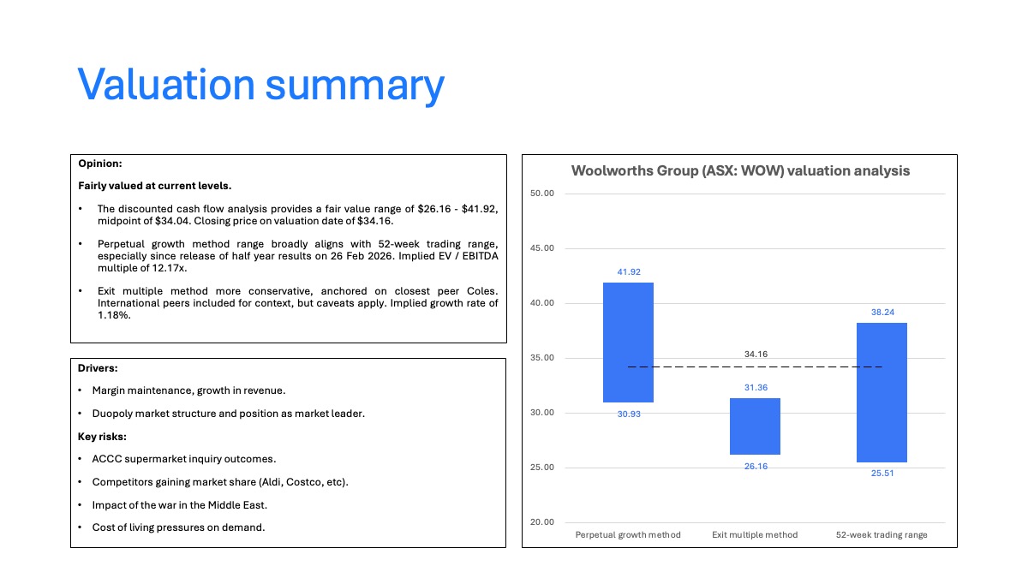Select the Exit multiple method blue bar
The height and width of the screenshot is (578, 1028).
pyautogui.click(x=756, y=426)
